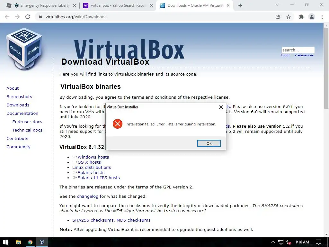Click the VirtualBox installer taskbar icon
329x247 pixels.
coord(42,242)
